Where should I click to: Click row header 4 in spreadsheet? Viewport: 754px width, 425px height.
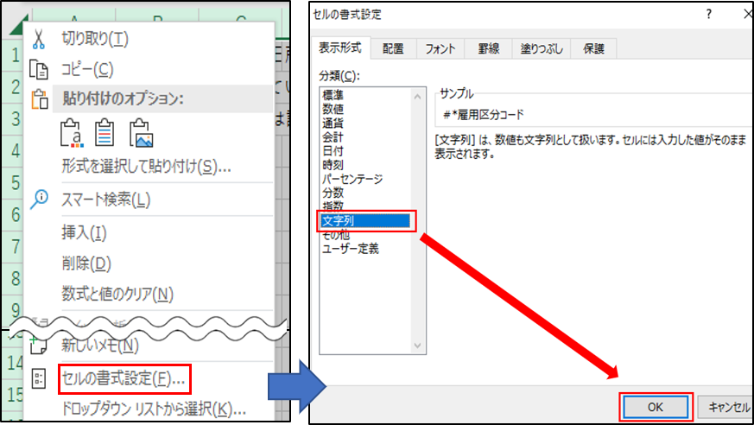point(15,151)
